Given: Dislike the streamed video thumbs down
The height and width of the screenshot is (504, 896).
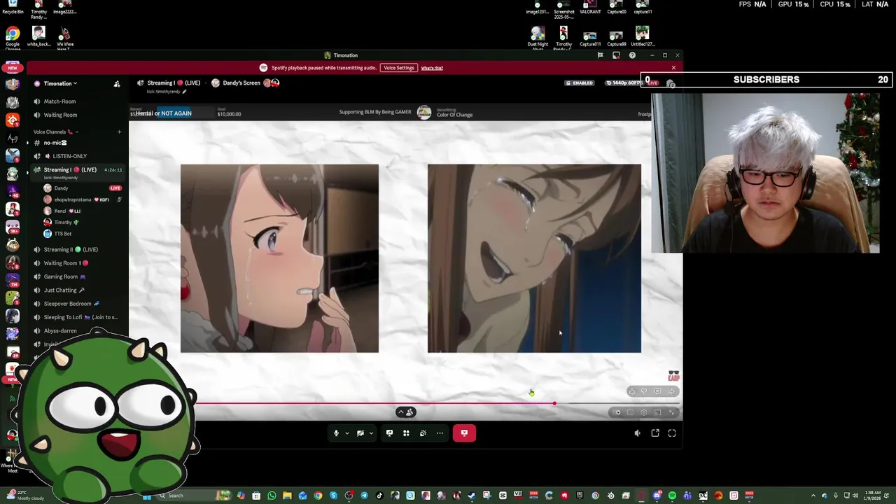Looking at the screenshot, I should click(644, 392).
